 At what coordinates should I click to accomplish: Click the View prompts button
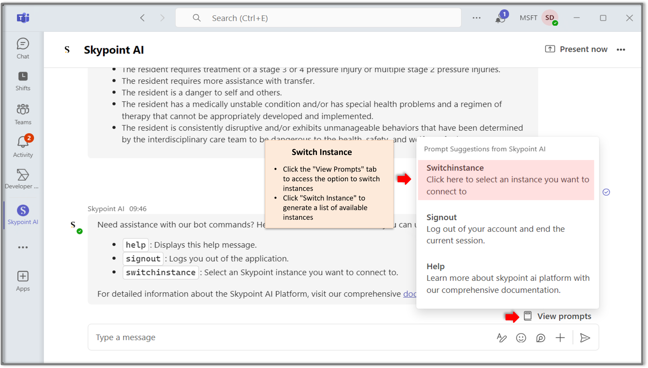pyautogui.click(x=557, y=316)
